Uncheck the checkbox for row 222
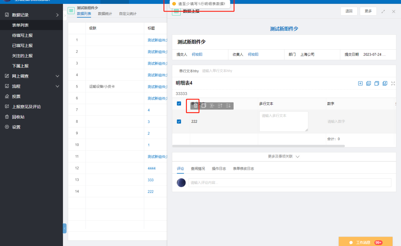 (179, 122)
